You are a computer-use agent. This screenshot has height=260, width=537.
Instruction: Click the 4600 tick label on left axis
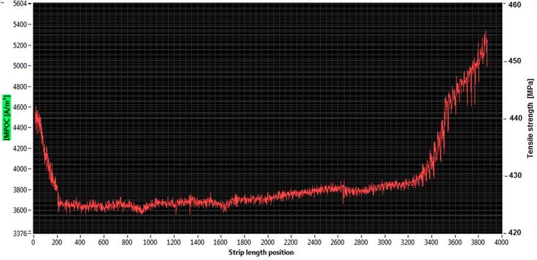[19, 108]
